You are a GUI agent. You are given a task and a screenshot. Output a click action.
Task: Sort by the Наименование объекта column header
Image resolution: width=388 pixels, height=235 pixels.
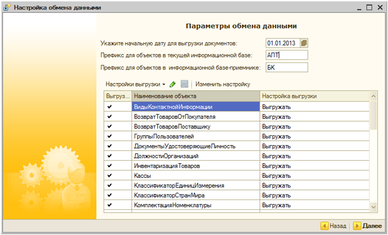point(196,96)
